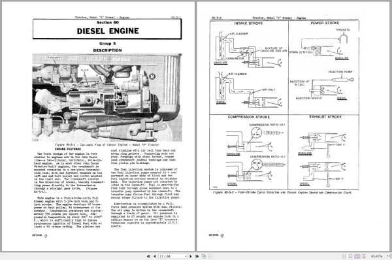Click the DESCRIPTION heading on left page
Image resolution: width=392 pixels, height=260 pixels.
[x=108, y=50]
